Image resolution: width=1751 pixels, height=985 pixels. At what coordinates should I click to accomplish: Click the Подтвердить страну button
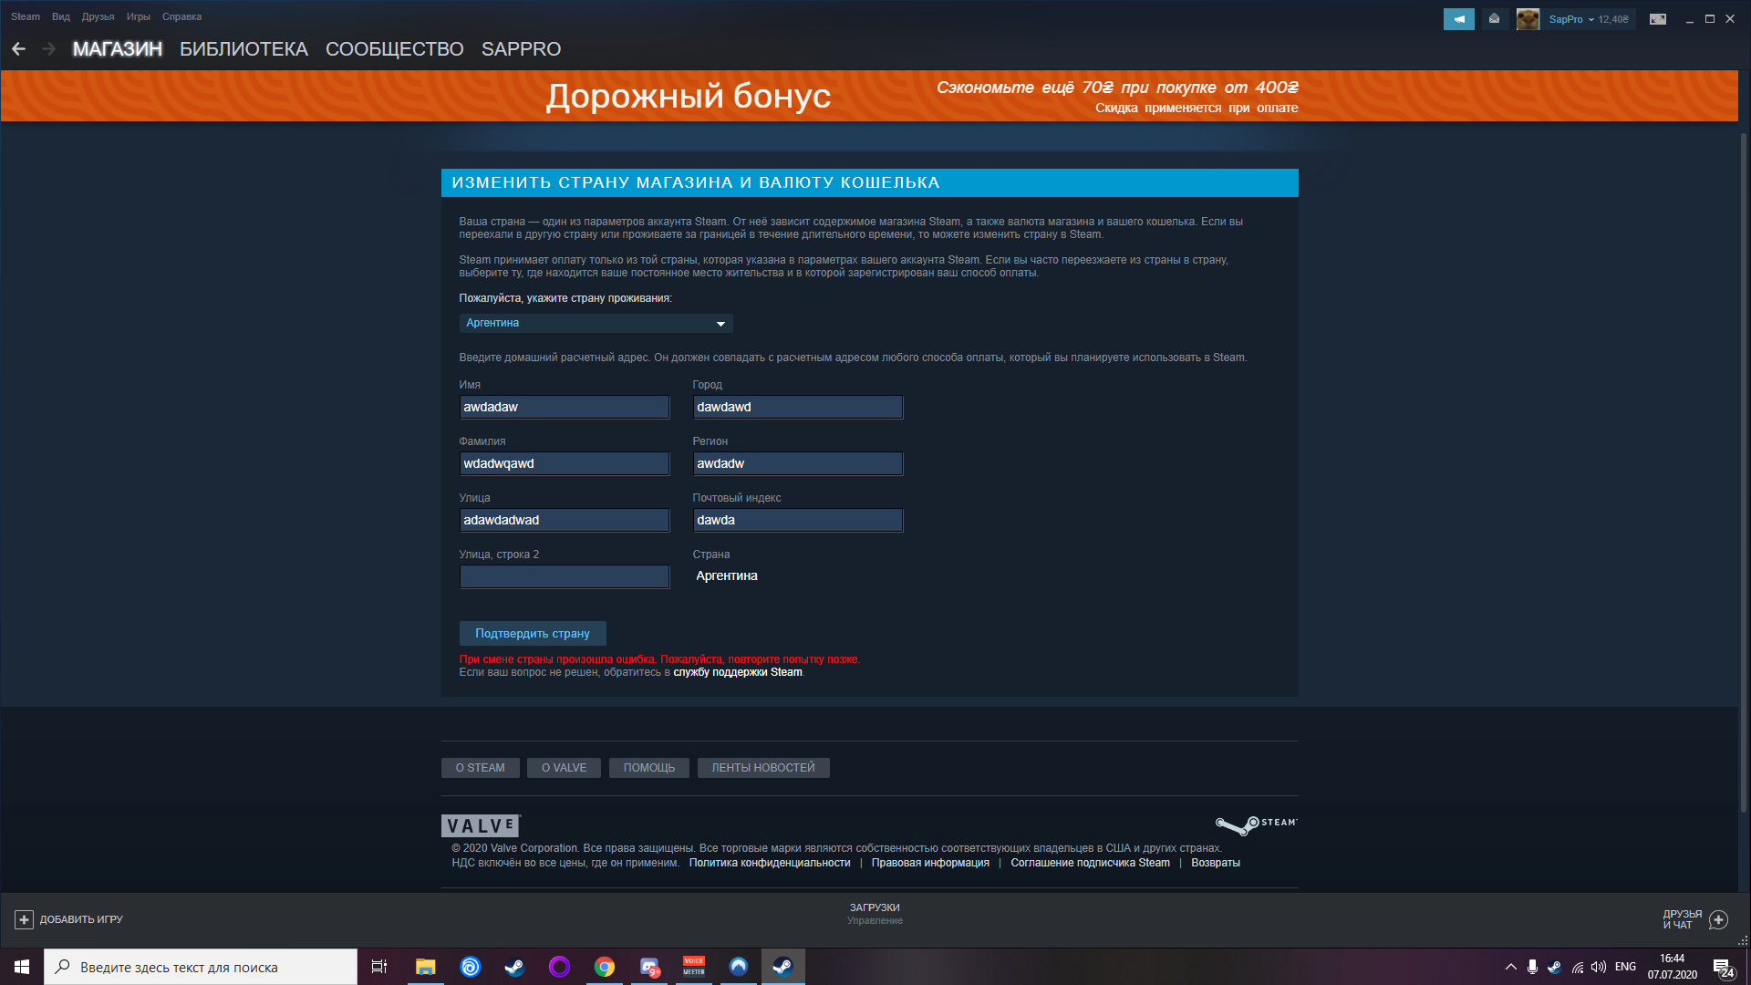pyautogui.click(x=533, y=633)
